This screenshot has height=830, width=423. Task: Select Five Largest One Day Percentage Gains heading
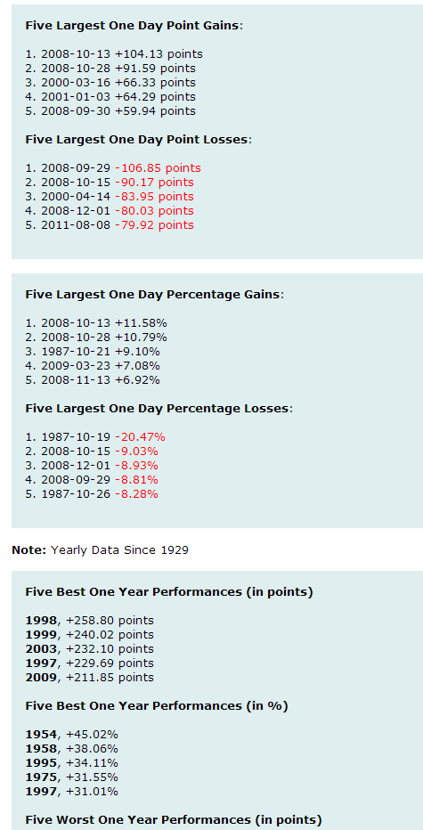(x=155, y=294)
